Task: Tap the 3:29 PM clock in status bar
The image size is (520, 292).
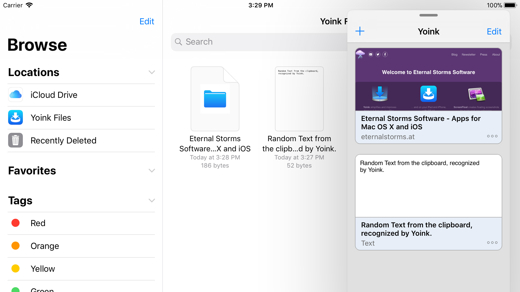Action: 261,5
